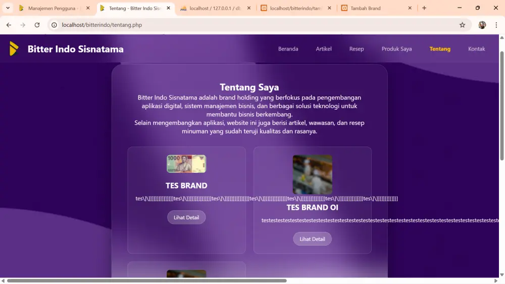This screenshot has height=284, width=505.
Task: Close the Manajemen Pengguna tab
Action: [x=88, y=8]
